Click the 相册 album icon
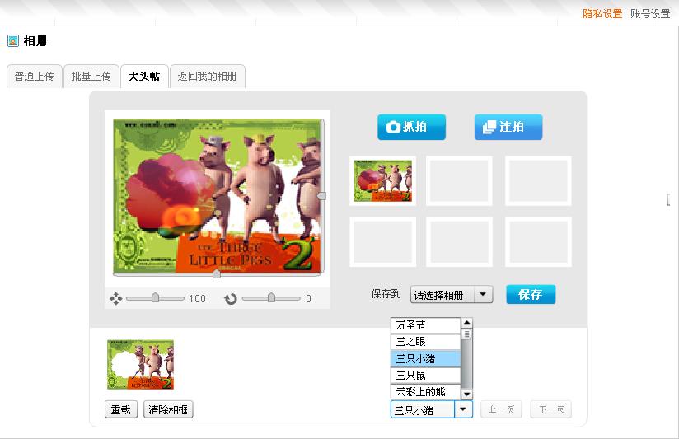The width and height of the screenshot is (679, 439). pyautogui.click(x=13, y=40)
